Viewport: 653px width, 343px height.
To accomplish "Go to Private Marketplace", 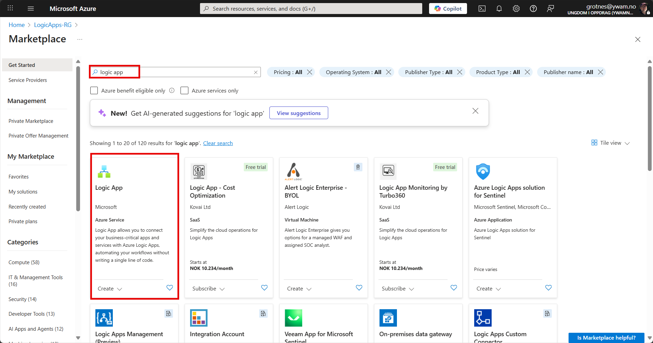I will [31, 121].
